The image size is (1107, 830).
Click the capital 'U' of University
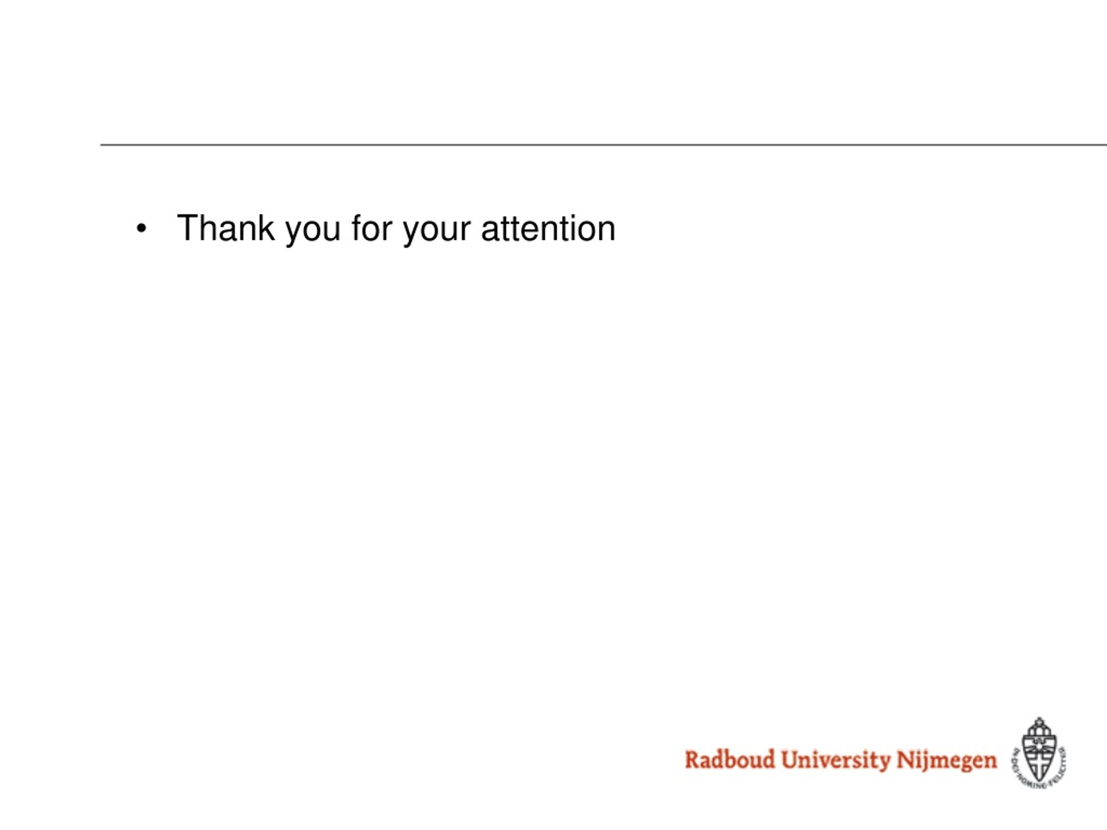click(790, 760)
